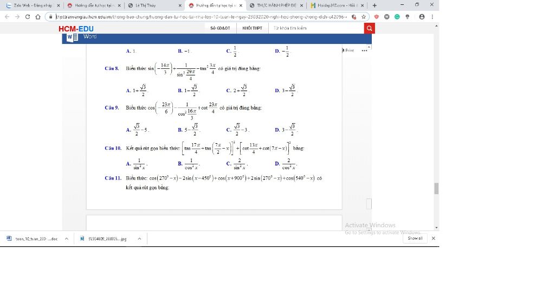Open the green circular extension icon
This screenshot has height=301, width=555.
point(397,17)
